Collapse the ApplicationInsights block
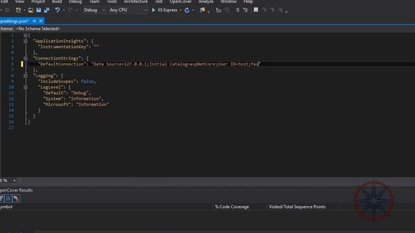 25,41
